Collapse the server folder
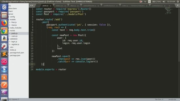The width and height of the screenshot is (180, 101). pos(11,14)
